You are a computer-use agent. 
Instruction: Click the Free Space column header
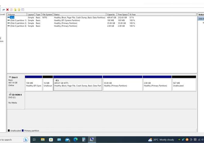(x=123, y=14)
